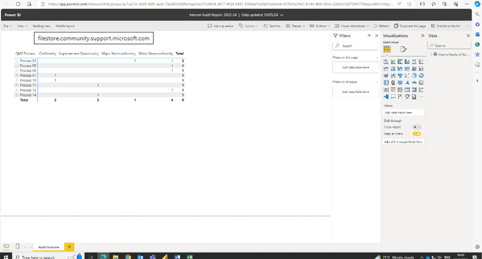Click the Power BI home label
Screen dimensions: 482x259
click(x=12, y=15)
